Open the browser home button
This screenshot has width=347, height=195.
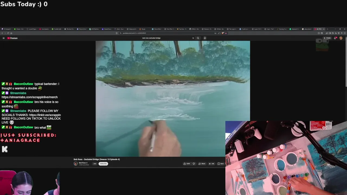pos(11,33)
